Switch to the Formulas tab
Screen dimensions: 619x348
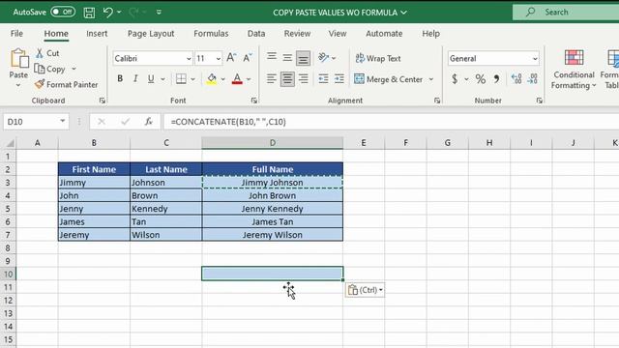(x=211, y=34)
